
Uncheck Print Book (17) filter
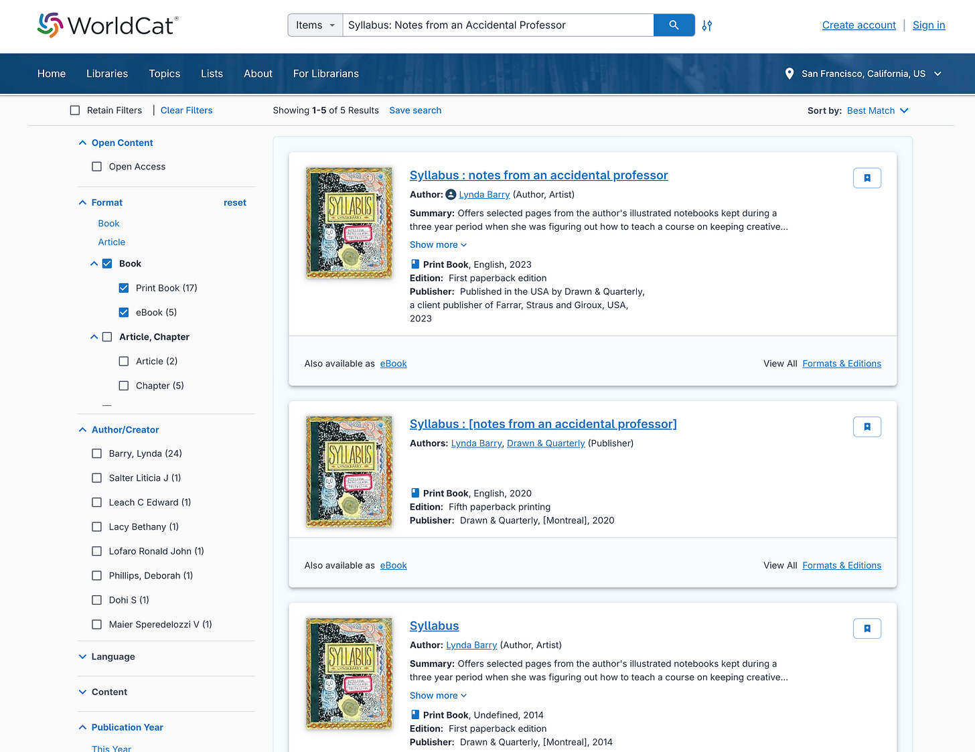[124, 288]
